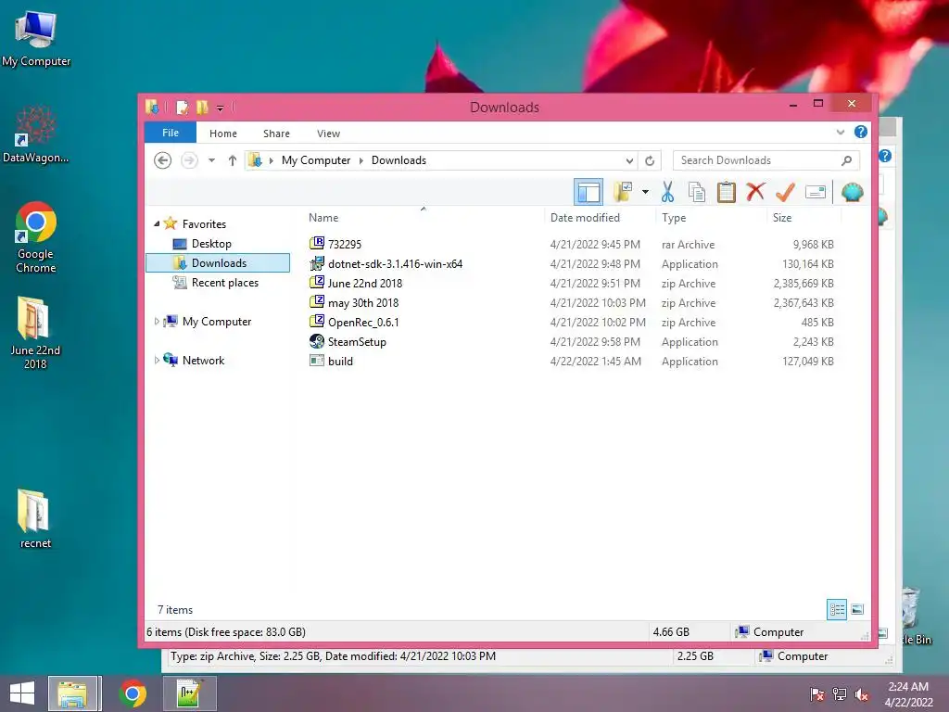949x712 pixels.
Task: Open the recent locations dropdown arrow
Action: (x=211, y=160)
